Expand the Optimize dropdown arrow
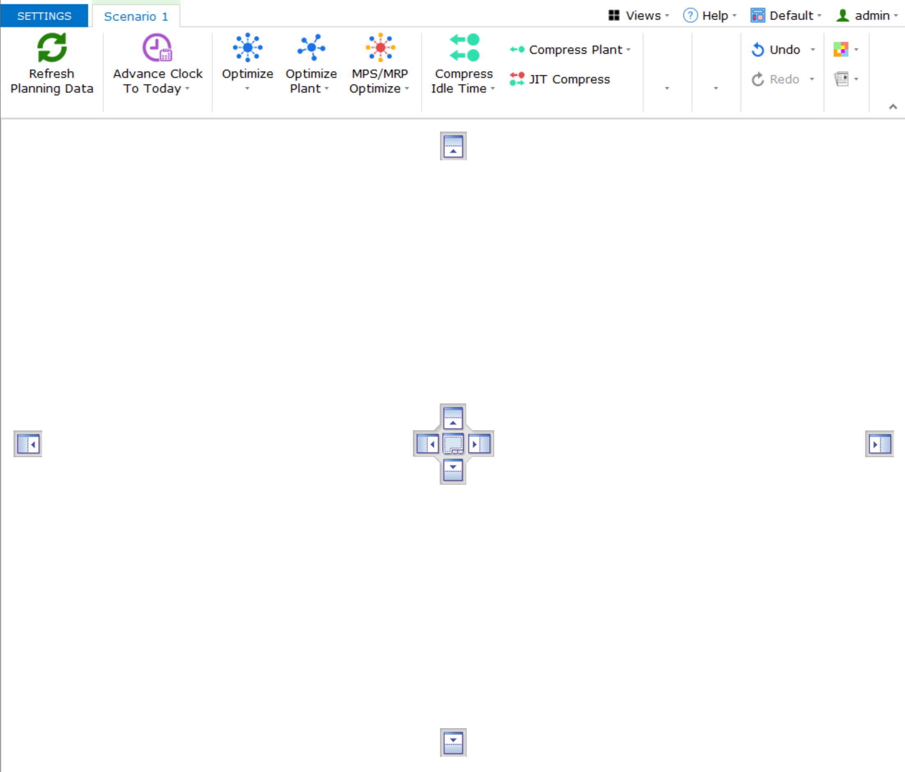The width and height of the screenshot is (905, 772). (247, 89)
